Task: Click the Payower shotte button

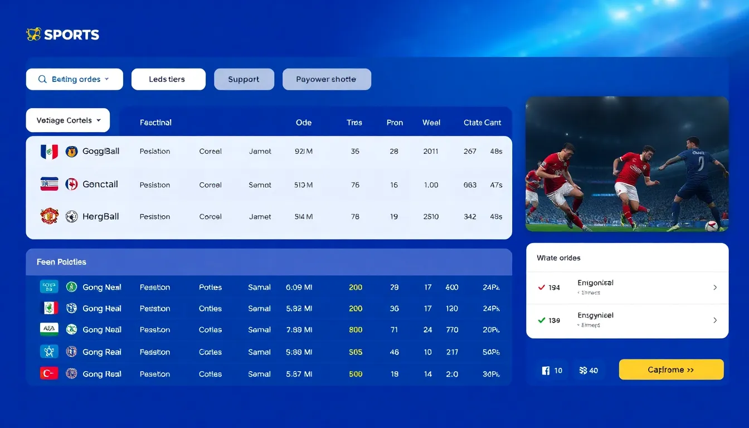Action: (x=327, y=79)
